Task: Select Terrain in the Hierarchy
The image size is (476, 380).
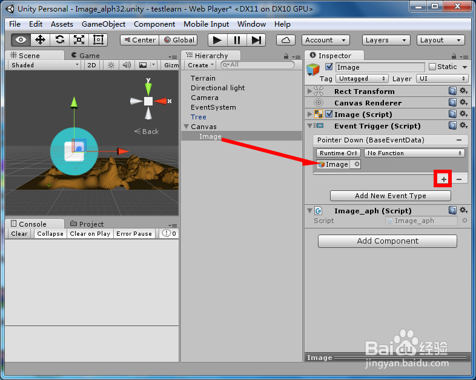Action: tap(203, 78)
